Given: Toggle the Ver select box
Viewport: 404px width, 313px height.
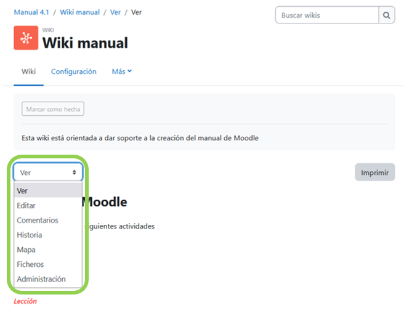Looking at the screenshot, I should (x=48, y=173).
